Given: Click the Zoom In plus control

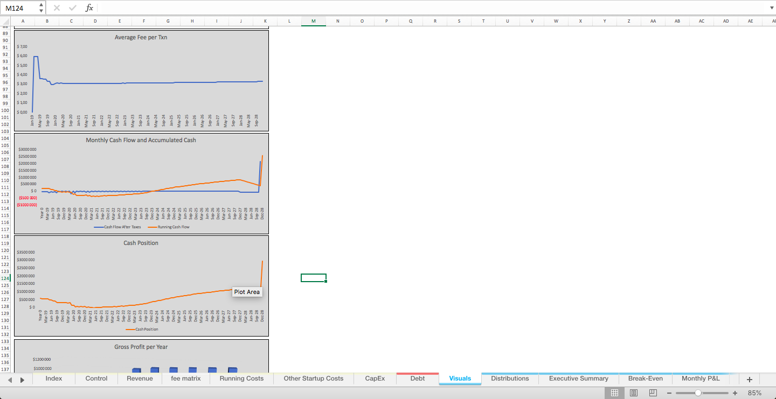Looking at the screenshot, I should (x=735, y=393).
